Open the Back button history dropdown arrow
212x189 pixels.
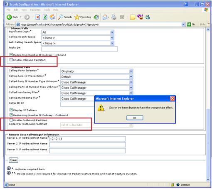21,17
